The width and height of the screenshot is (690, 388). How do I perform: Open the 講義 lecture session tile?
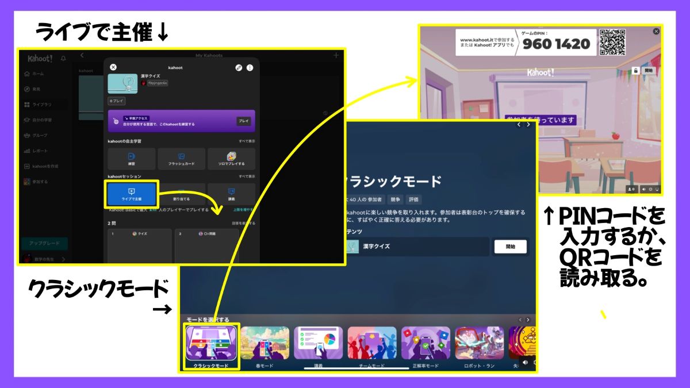[x=231, y=195]
